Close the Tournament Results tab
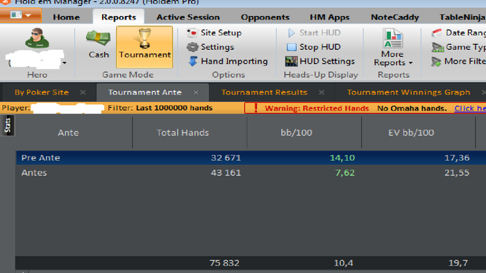486x273 pixels. click(x=321, y=92)
